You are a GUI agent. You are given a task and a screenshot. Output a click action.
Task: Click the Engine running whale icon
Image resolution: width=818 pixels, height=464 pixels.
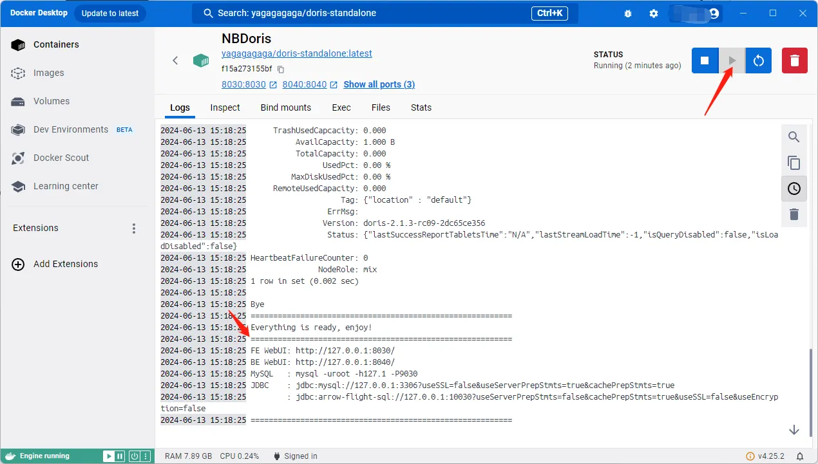coord(10,456)
